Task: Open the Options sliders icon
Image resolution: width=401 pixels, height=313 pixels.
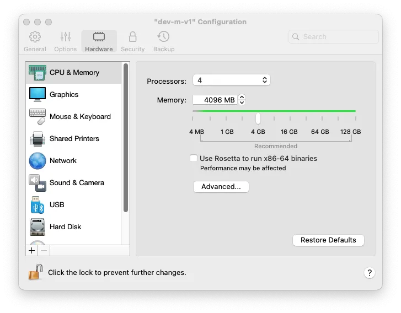Action: tap(66, 37)
